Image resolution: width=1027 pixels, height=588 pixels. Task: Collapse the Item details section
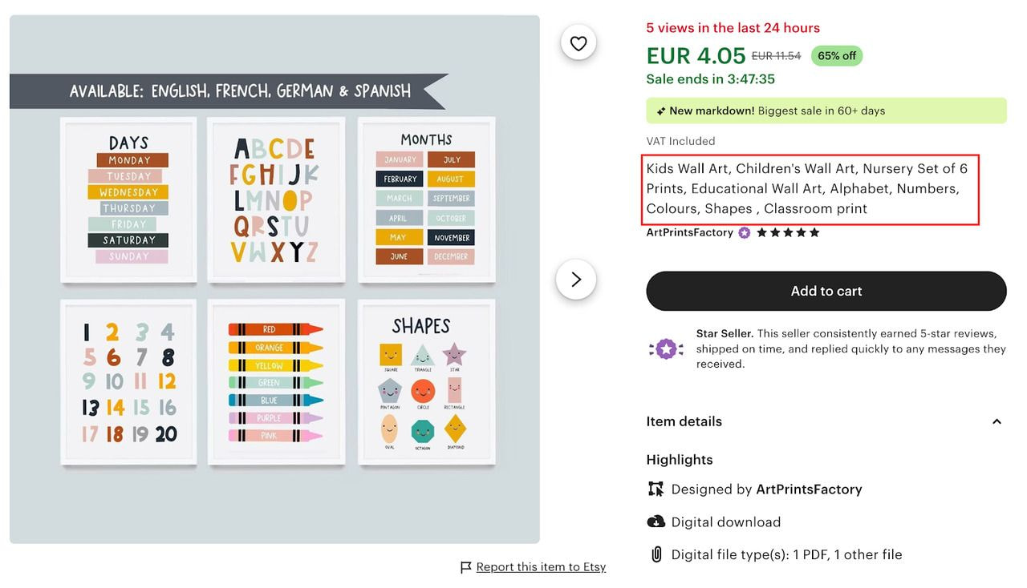997,421
